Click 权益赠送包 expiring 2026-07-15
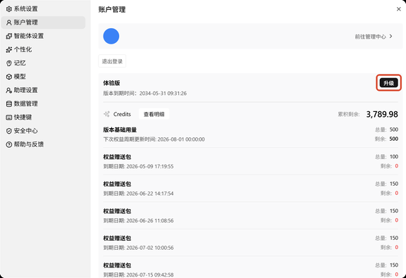Viewport: 406px width, 278px height. pyautogui.click(x=117, y=265)
